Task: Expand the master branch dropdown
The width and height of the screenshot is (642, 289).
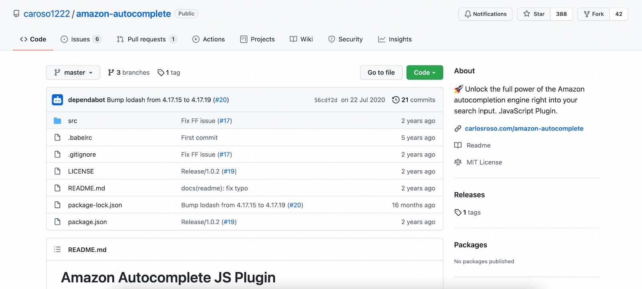Action: (x=73, y=73)
